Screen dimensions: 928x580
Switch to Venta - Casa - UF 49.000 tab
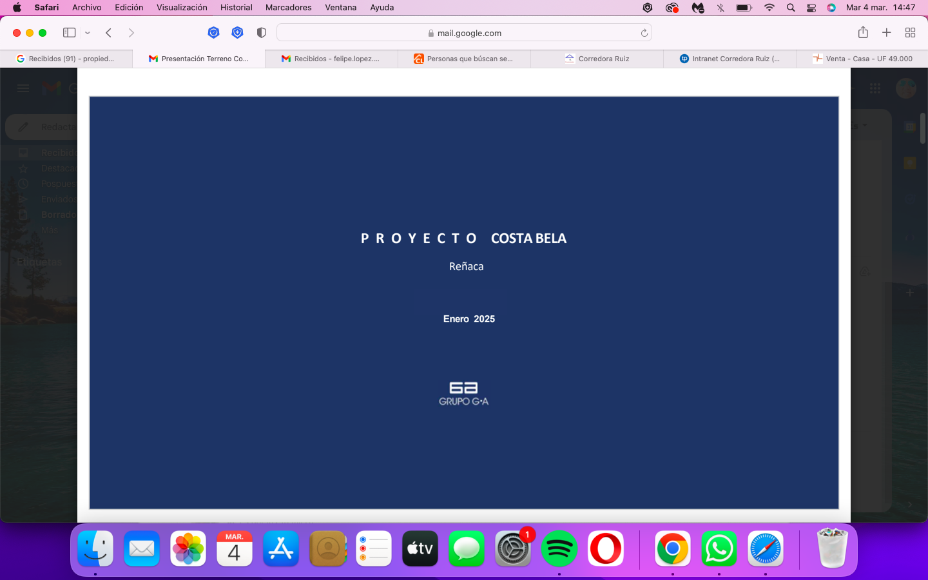tap(862, 59)
